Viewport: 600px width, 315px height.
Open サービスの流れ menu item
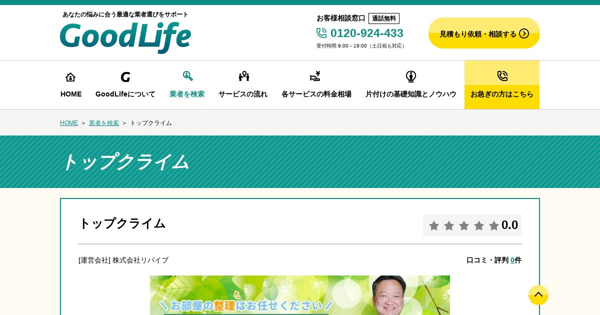(243, 85)
